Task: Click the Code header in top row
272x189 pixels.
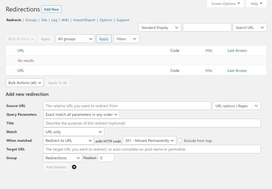Action: [175, 51]
